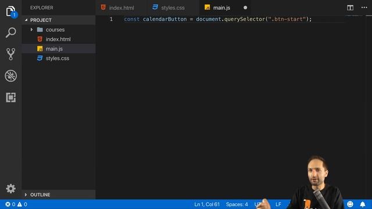
Task: Click Ln 1, Col 61 status entry
Action: [207, 204]
